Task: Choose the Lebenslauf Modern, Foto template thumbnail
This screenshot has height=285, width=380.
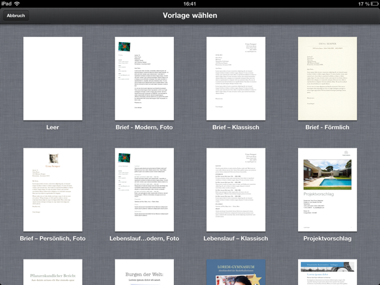Action: [144, 189]
